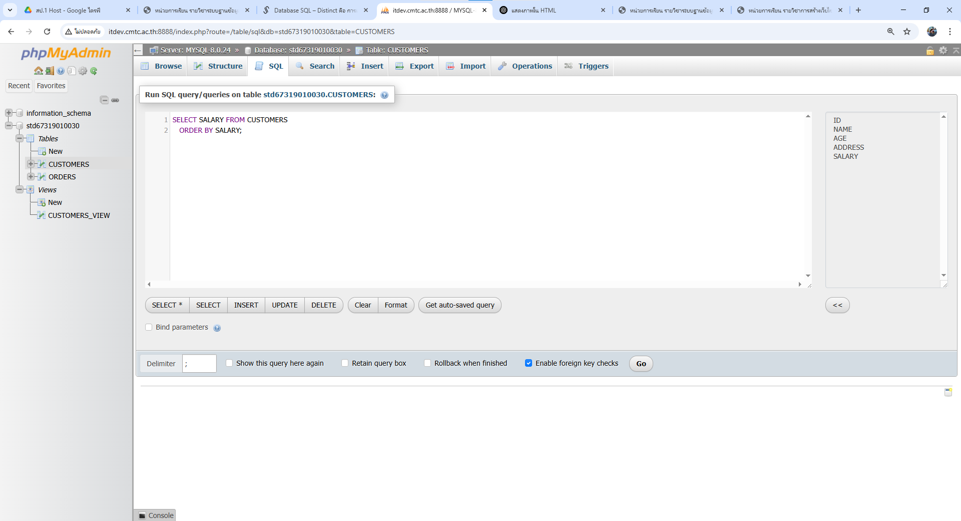Viewport: 961px width, 521px height.
Task: Click the SQL query help icon
Action: point(384,95)
